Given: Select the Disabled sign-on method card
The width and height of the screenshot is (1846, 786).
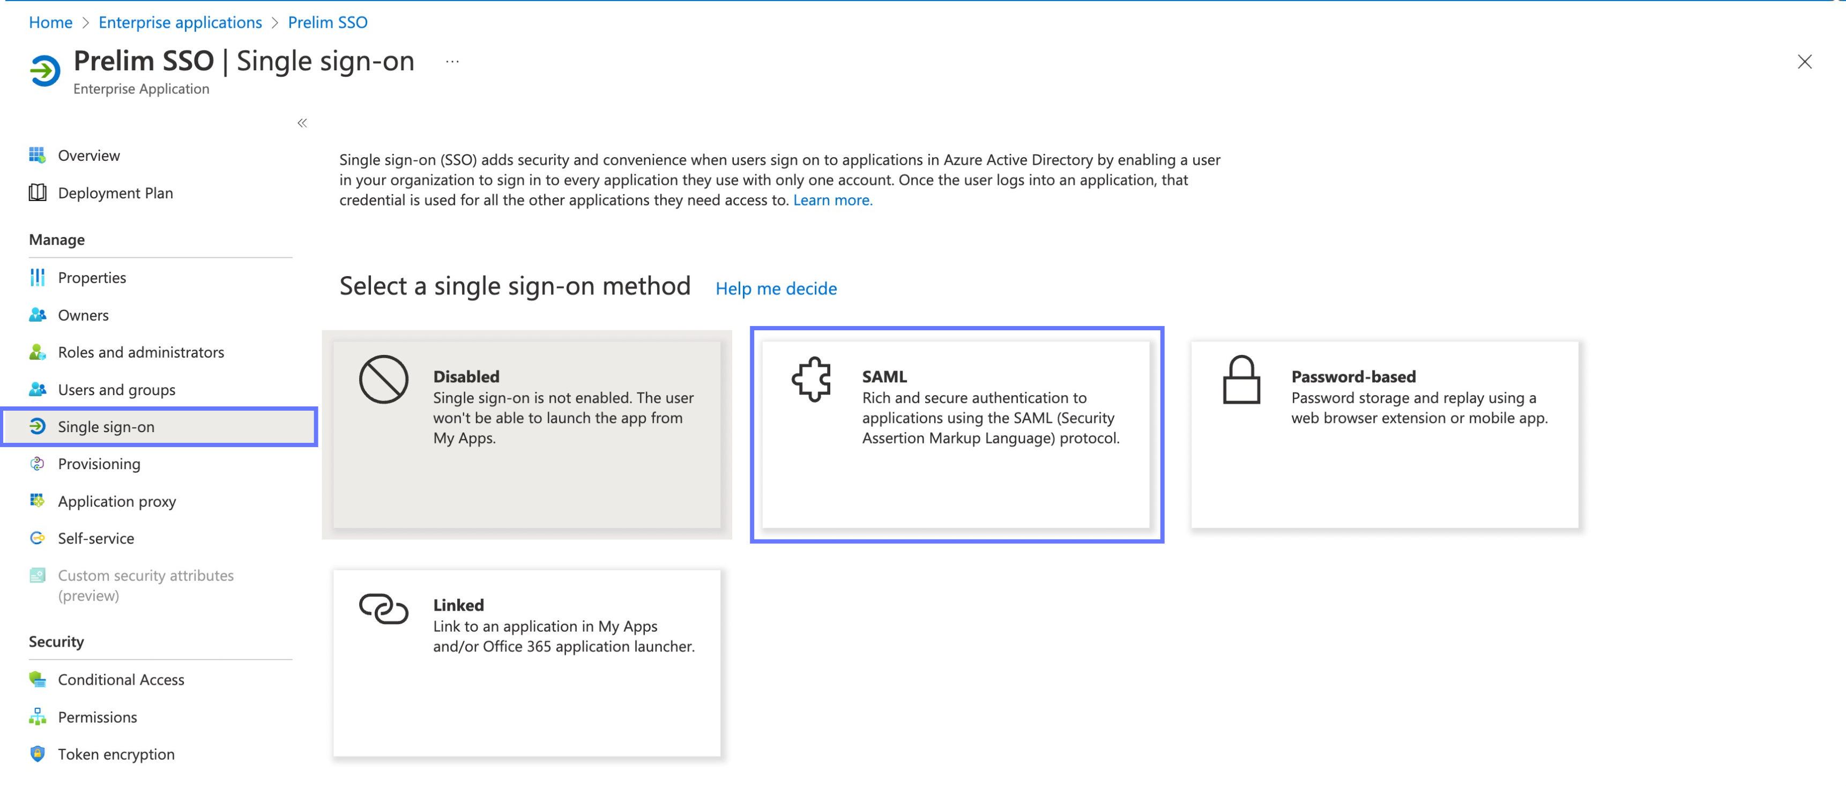Looking at the screenshot, I should 527,434.
